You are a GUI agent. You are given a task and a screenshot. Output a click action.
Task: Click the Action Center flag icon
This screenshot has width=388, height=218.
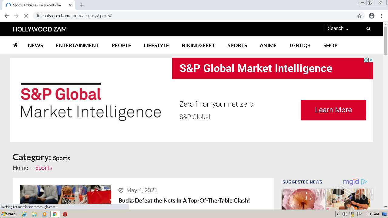tap(359, 214)
